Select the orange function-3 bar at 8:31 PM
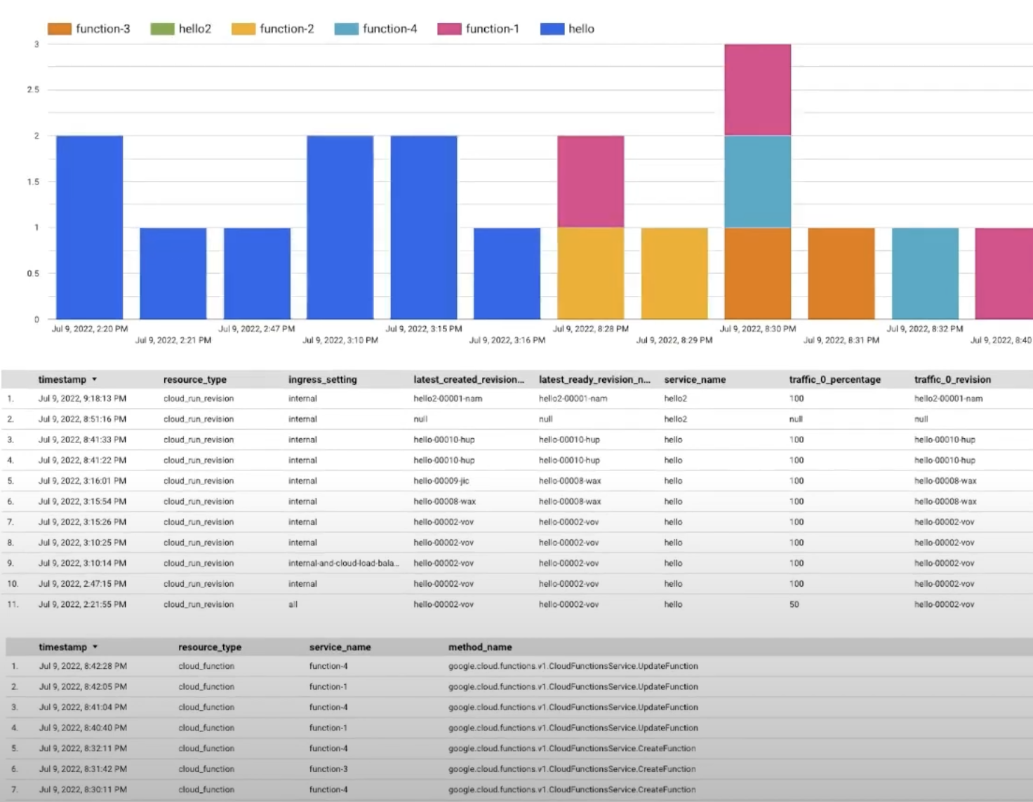Screen dimensions: 1033x802 click(841, 273)
